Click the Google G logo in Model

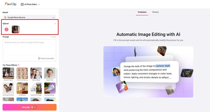point(5,17)
